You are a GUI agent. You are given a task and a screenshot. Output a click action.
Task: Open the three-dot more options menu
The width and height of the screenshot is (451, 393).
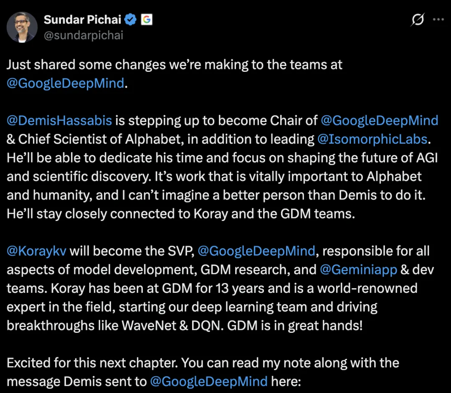coord(438,20)
